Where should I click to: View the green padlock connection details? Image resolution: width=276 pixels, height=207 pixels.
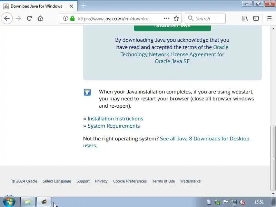[72, 18]
